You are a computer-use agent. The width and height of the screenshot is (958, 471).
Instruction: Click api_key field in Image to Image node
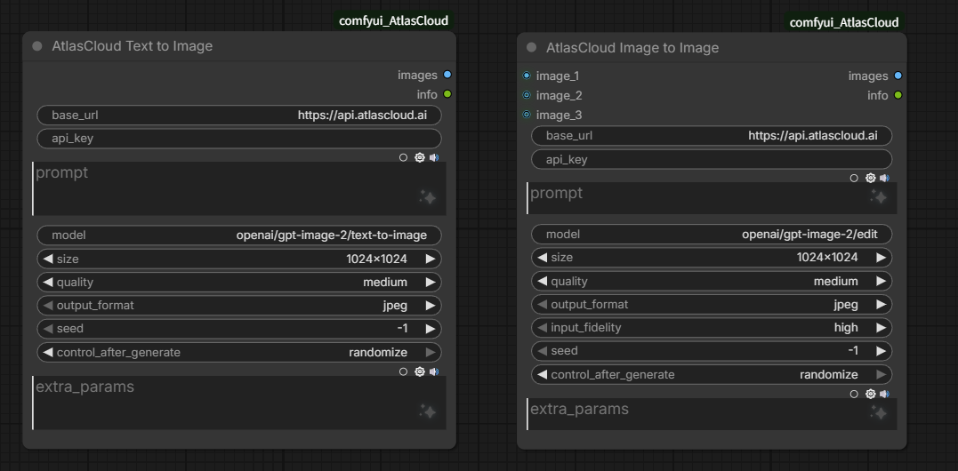(x=712, y=159)
